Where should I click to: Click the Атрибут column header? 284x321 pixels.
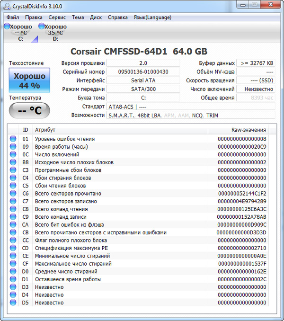45,130
